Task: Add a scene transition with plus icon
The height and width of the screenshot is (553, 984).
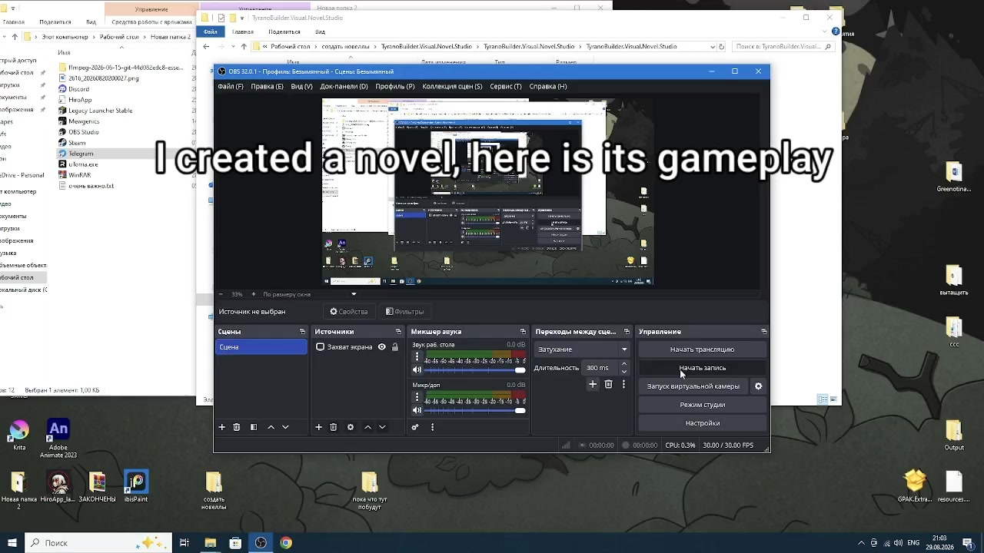Action: tap(593, 384)
